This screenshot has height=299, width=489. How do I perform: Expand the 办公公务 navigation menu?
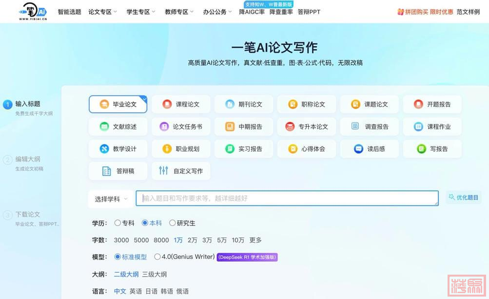tap(217, 12)
